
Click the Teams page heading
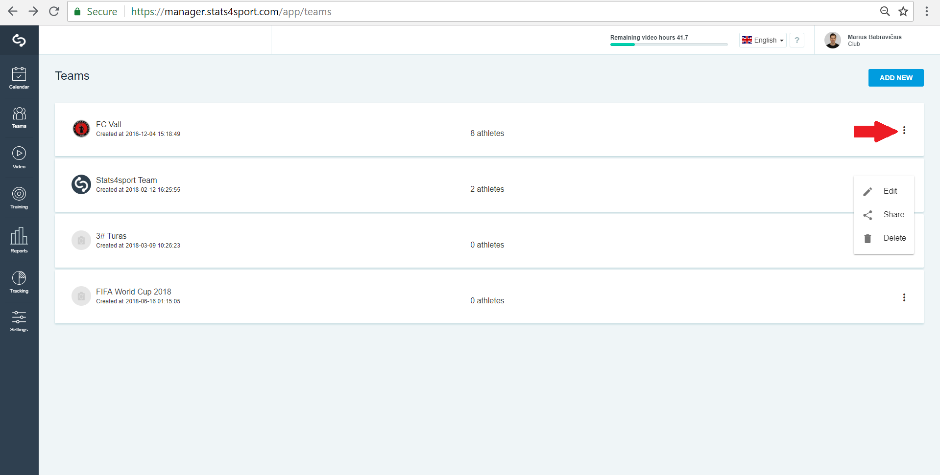pos(72,76)
